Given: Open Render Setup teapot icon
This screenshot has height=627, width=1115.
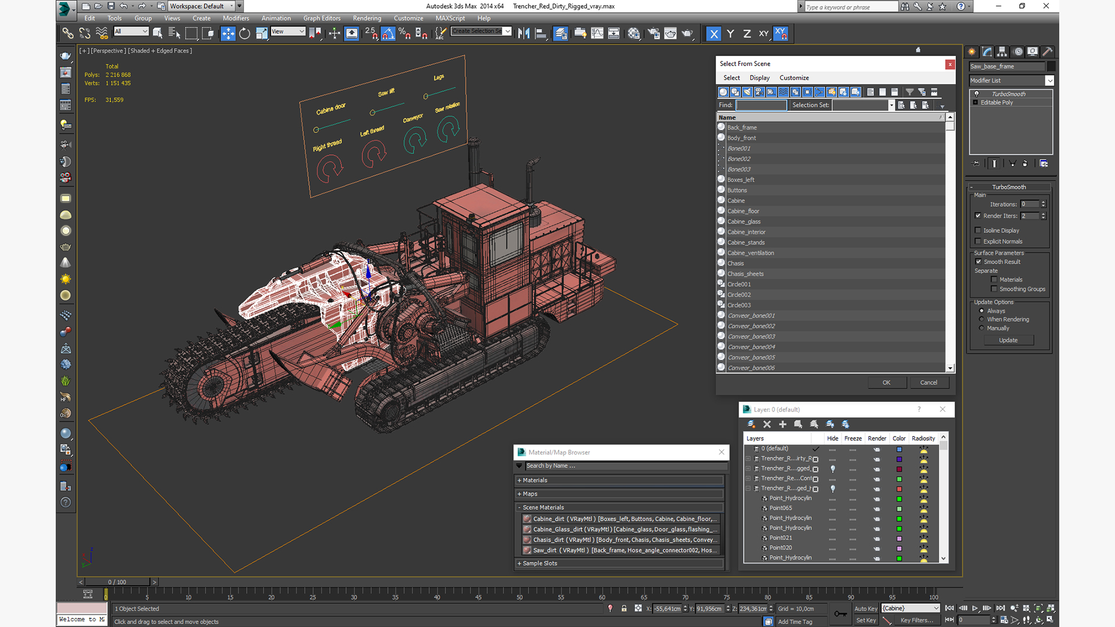Looking at the screenshot, I should click(654, 34).
